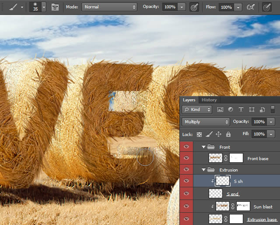This screenshot has width=280, height=225.
Task: Lock transparent pixels icon
Action: click(x=199, y=134)
